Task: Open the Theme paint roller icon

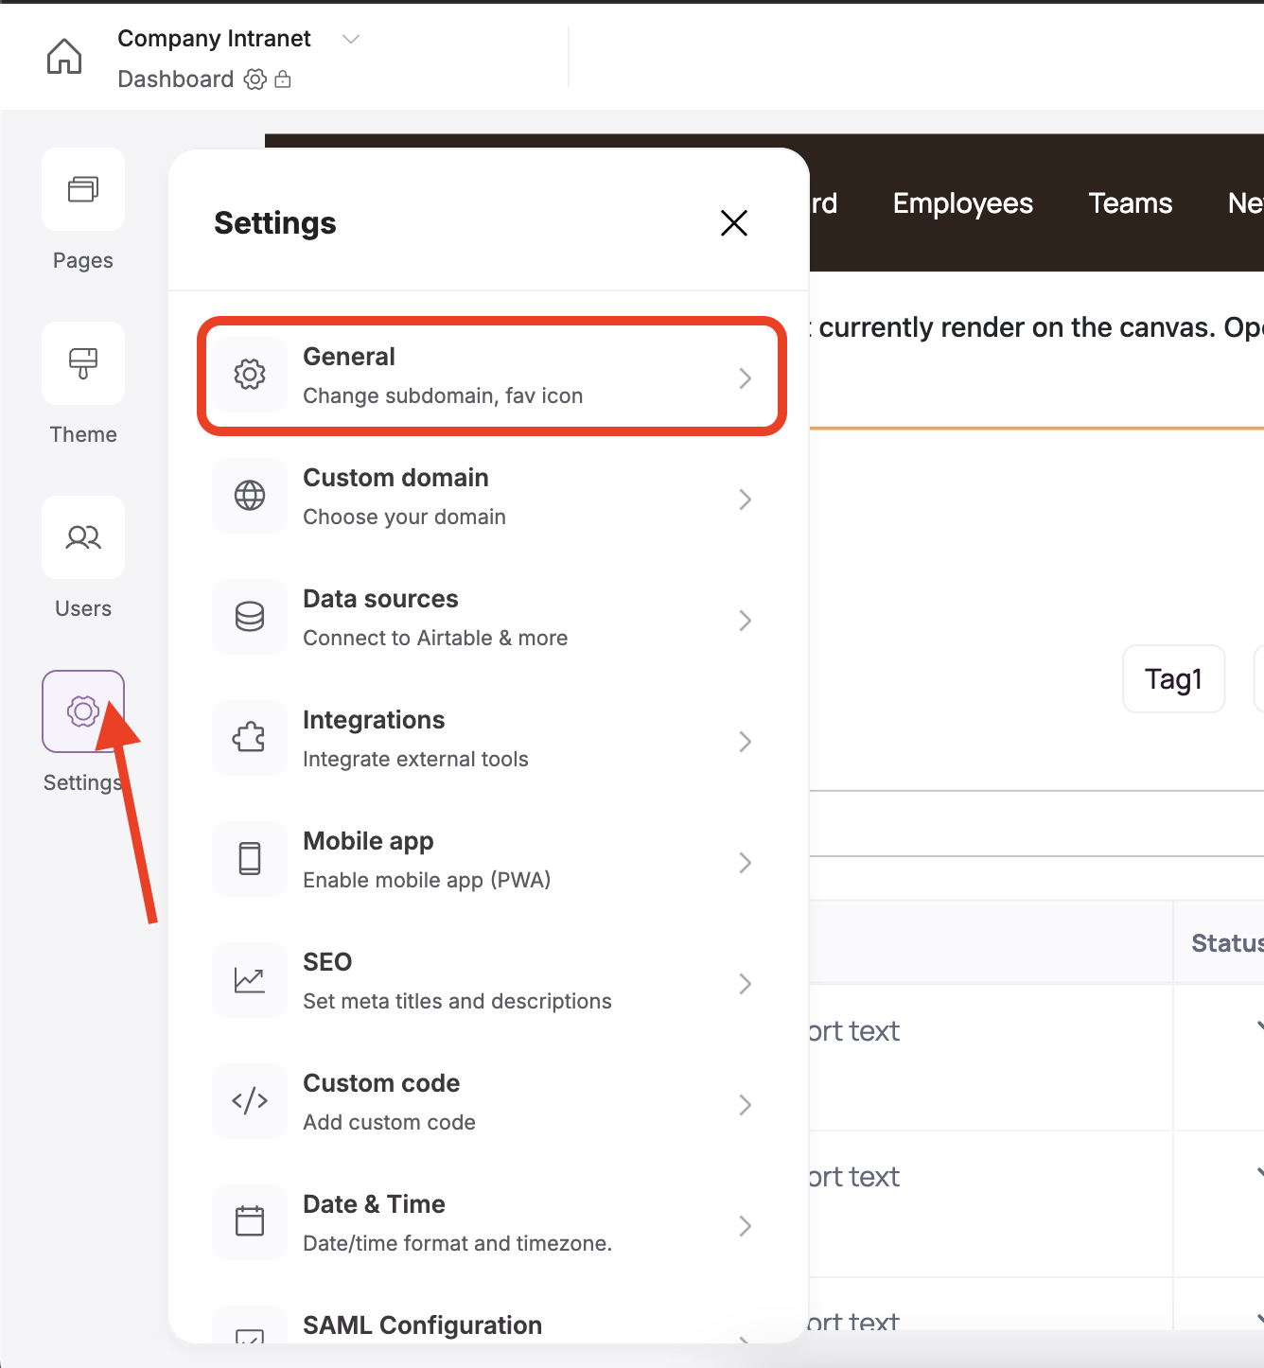Action: coord(83,363)
